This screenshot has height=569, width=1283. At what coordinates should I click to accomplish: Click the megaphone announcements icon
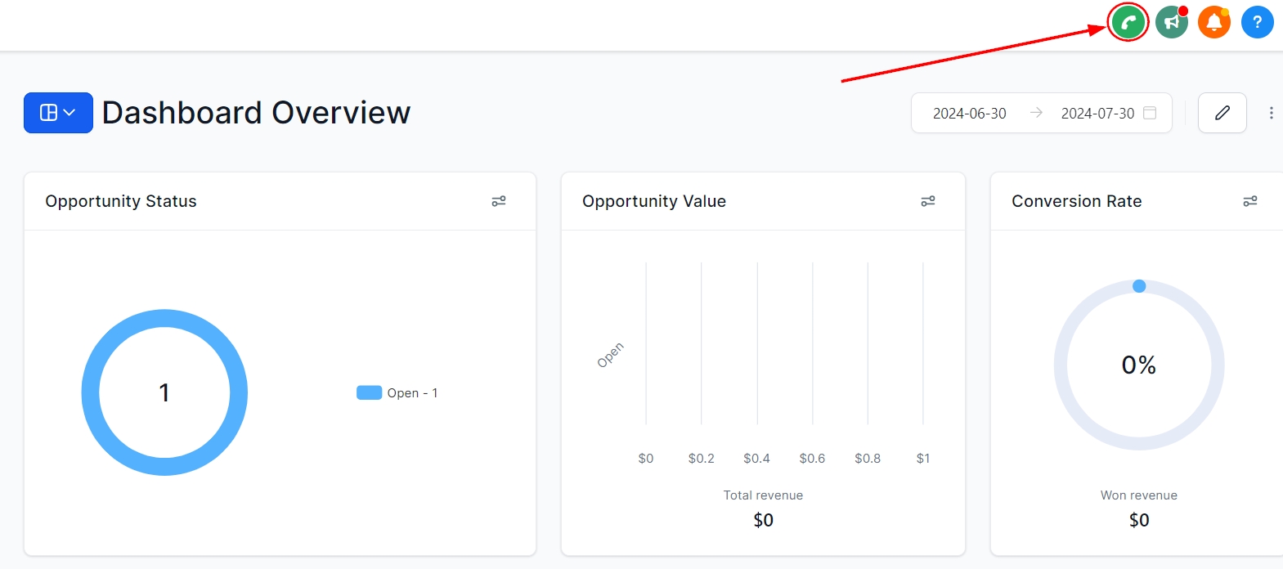(x=1172, y=22)
